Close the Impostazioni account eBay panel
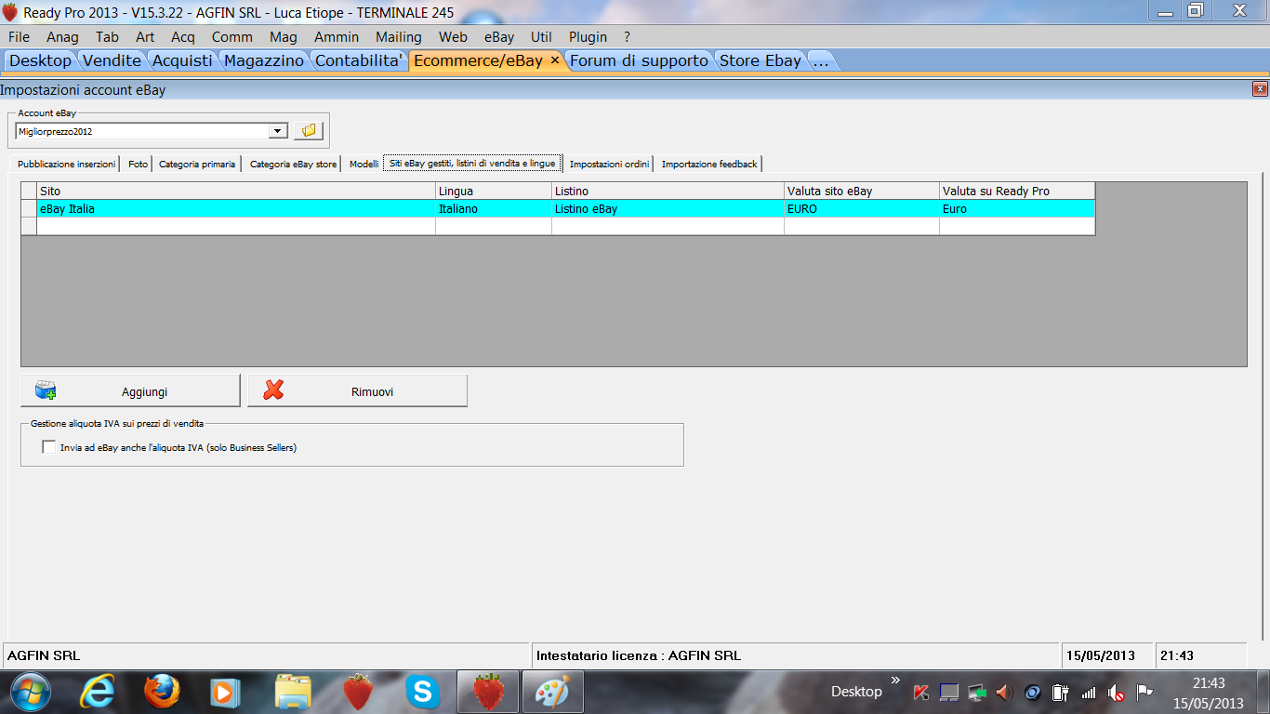1270x714 pixels. (1260, 89)
